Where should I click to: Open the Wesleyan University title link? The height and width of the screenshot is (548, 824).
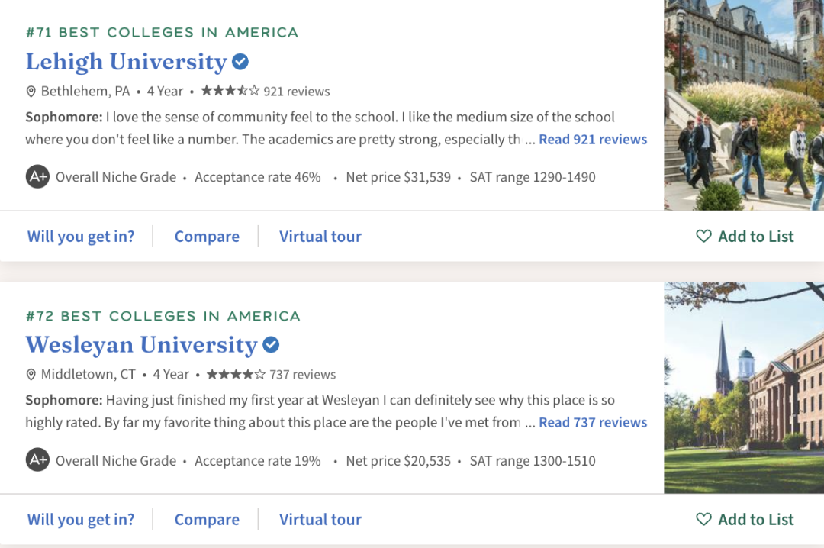142,345
